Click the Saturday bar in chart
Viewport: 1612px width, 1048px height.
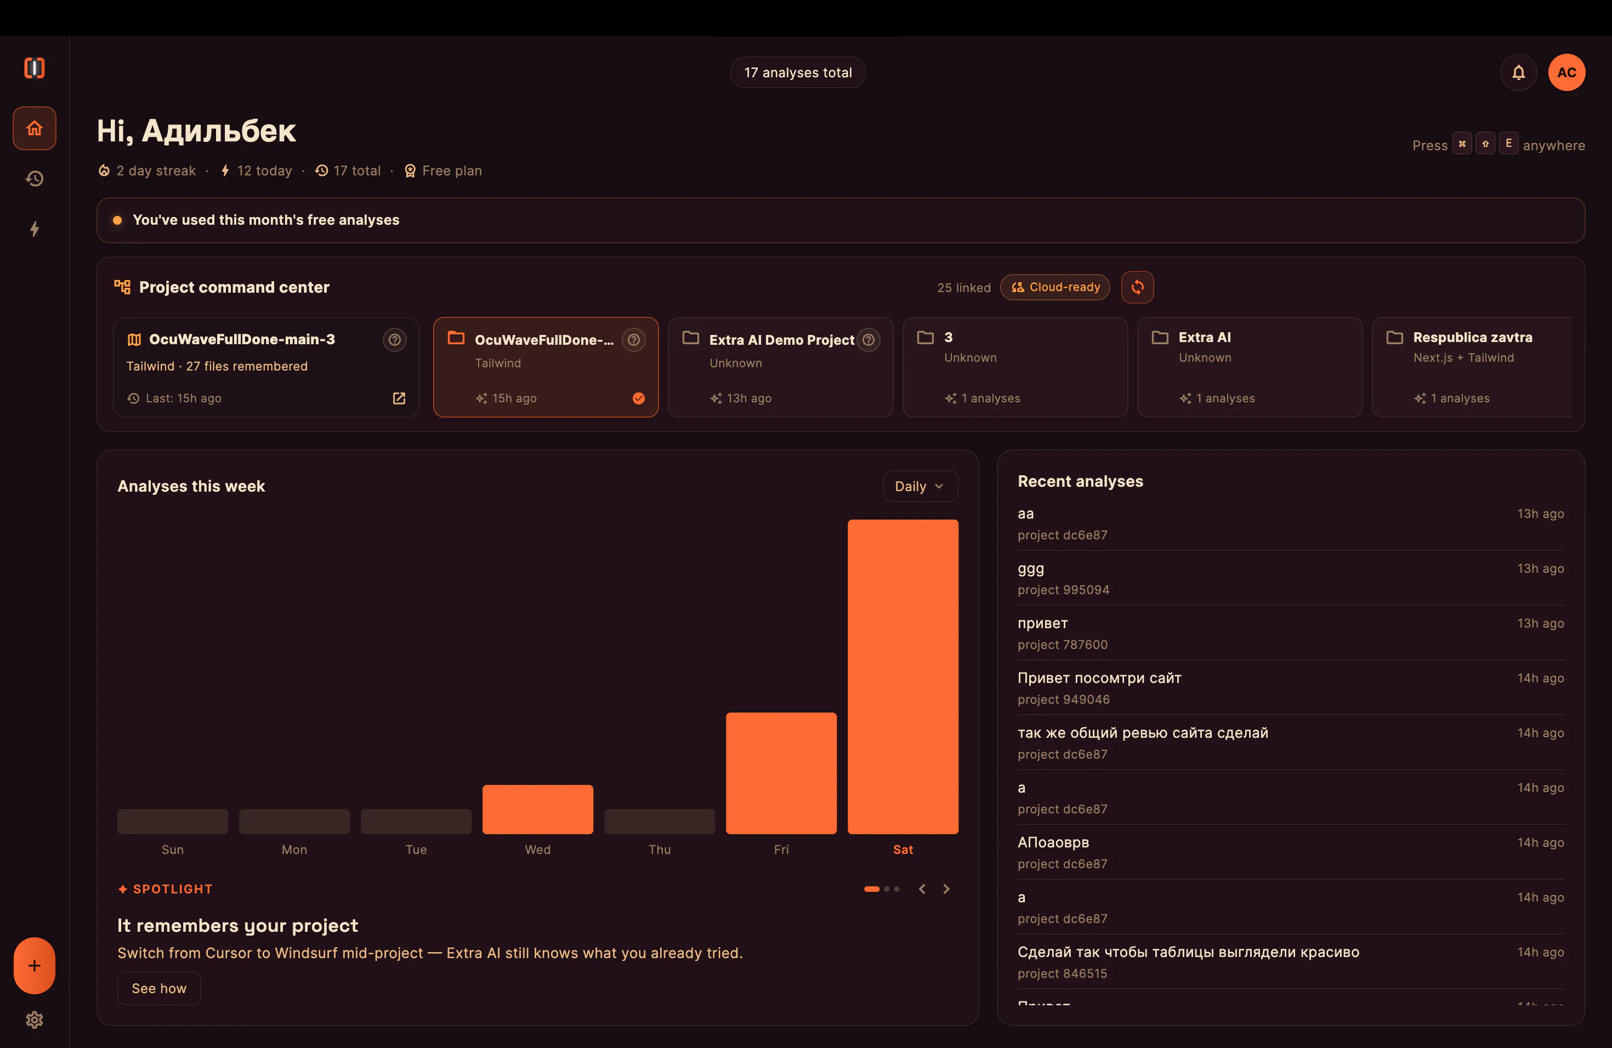[903, 676]
